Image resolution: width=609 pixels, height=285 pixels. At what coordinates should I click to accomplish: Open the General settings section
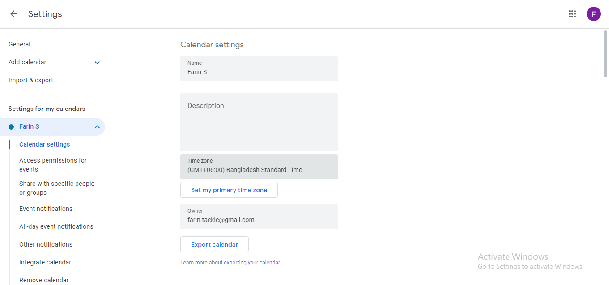coord(19,44)
